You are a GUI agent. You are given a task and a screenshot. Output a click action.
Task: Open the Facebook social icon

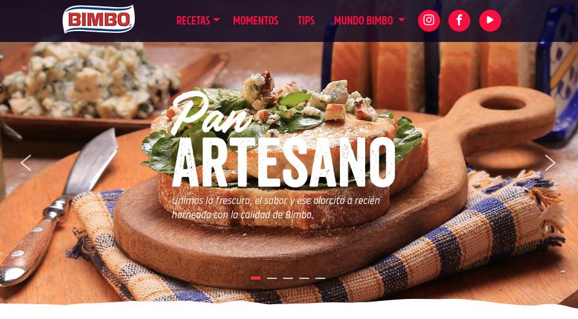pos(459,20)
